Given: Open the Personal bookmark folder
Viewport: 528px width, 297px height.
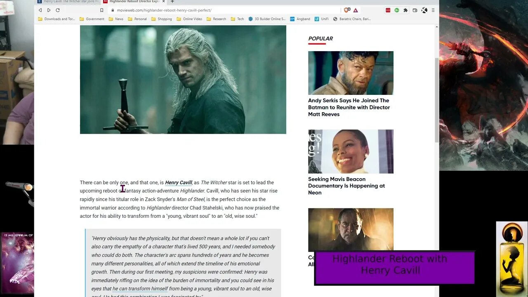Looking at the screenshot, I should [x=137, y=19].
